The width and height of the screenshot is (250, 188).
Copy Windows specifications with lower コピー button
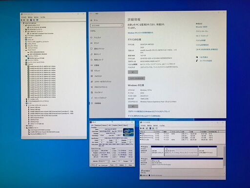(x=133, y=106)
